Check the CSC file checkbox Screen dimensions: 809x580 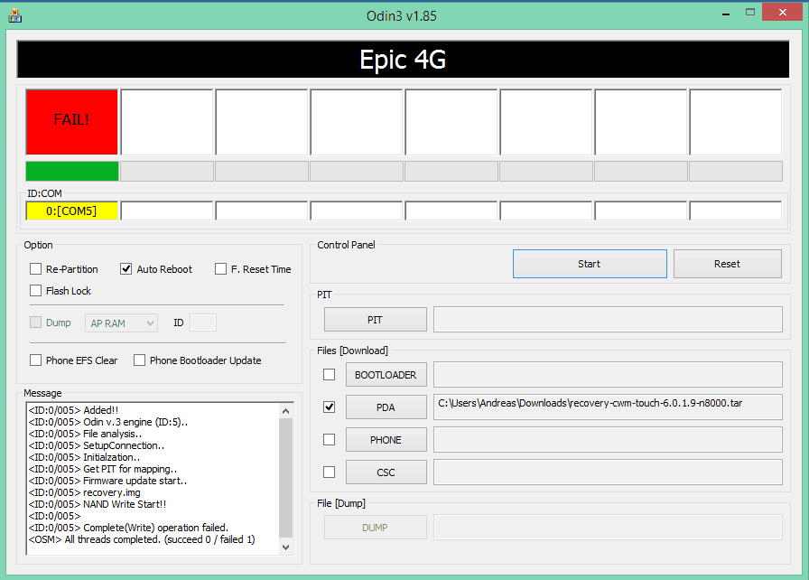[x=329, y=472]
